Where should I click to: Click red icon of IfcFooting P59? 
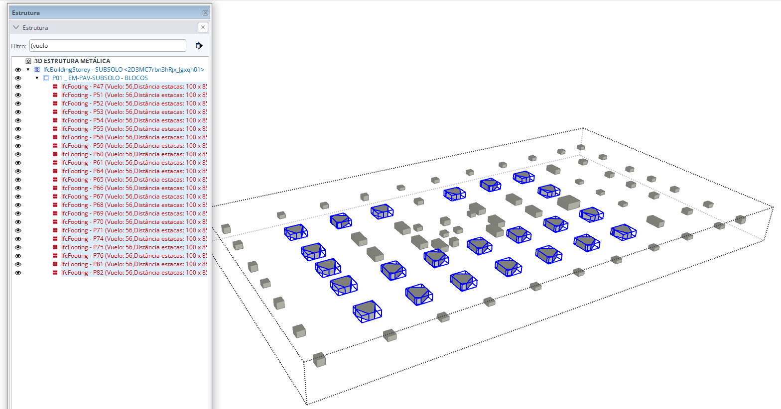pyautogui.click(x=55, y=146)
